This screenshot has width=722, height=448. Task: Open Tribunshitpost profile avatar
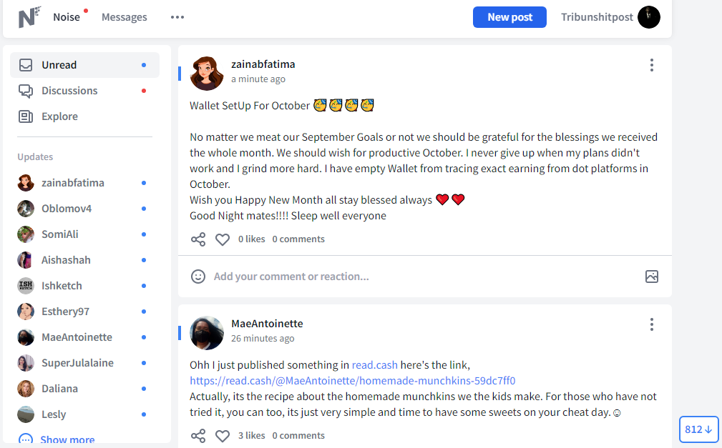649,17
